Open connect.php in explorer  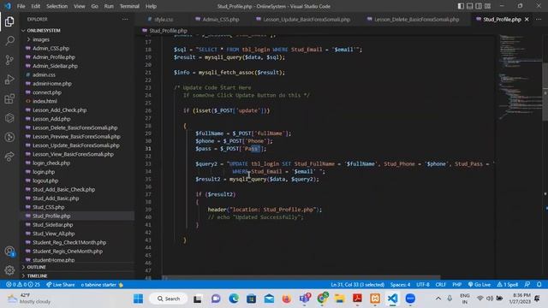[x=47, y=92]
